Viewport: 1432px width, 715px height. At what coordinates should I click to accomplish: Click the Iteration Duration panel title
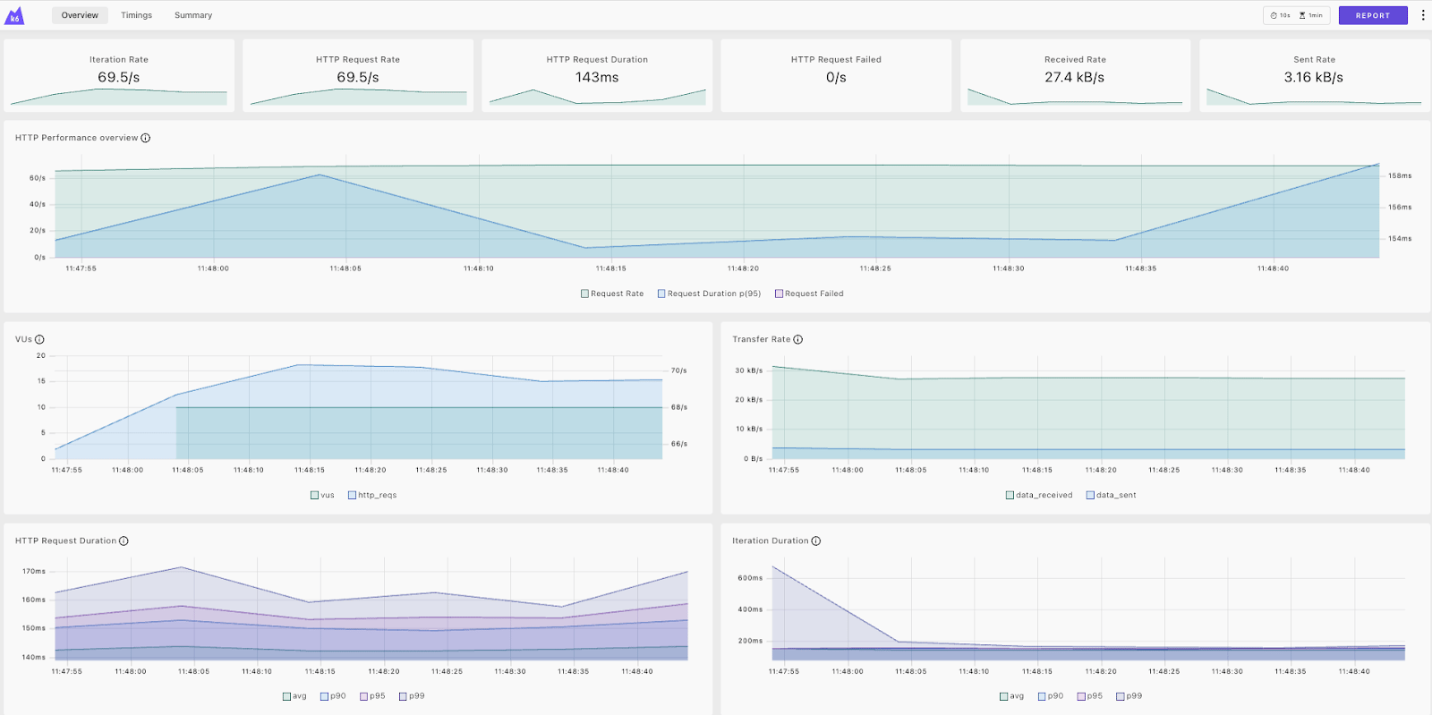771,541
